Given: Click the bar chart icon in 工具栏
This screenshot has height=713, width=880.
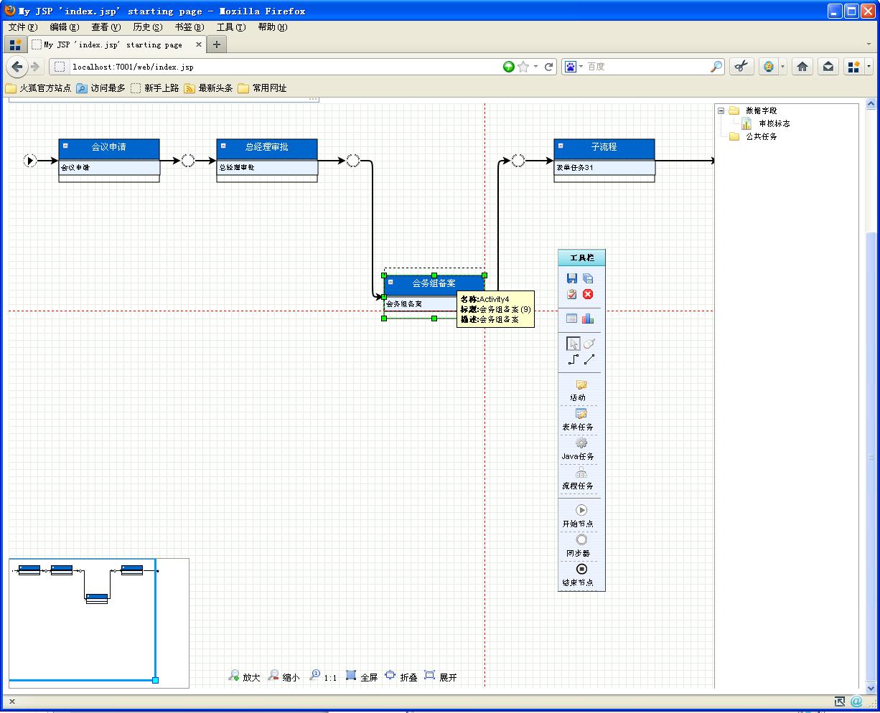Looking at the screenshot, I should pyautogui.click(x=588, y=318).
